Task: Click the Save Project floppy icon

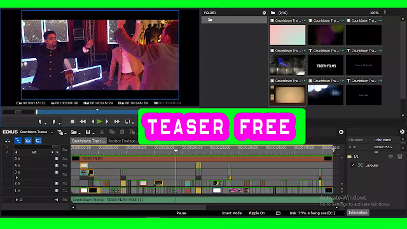Action: [88, 132]
